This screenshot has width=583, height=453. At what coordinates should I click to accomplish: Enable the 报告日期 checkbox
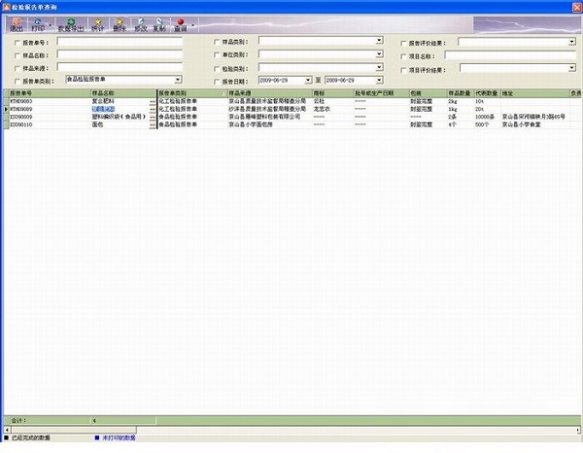coord(217,82)
